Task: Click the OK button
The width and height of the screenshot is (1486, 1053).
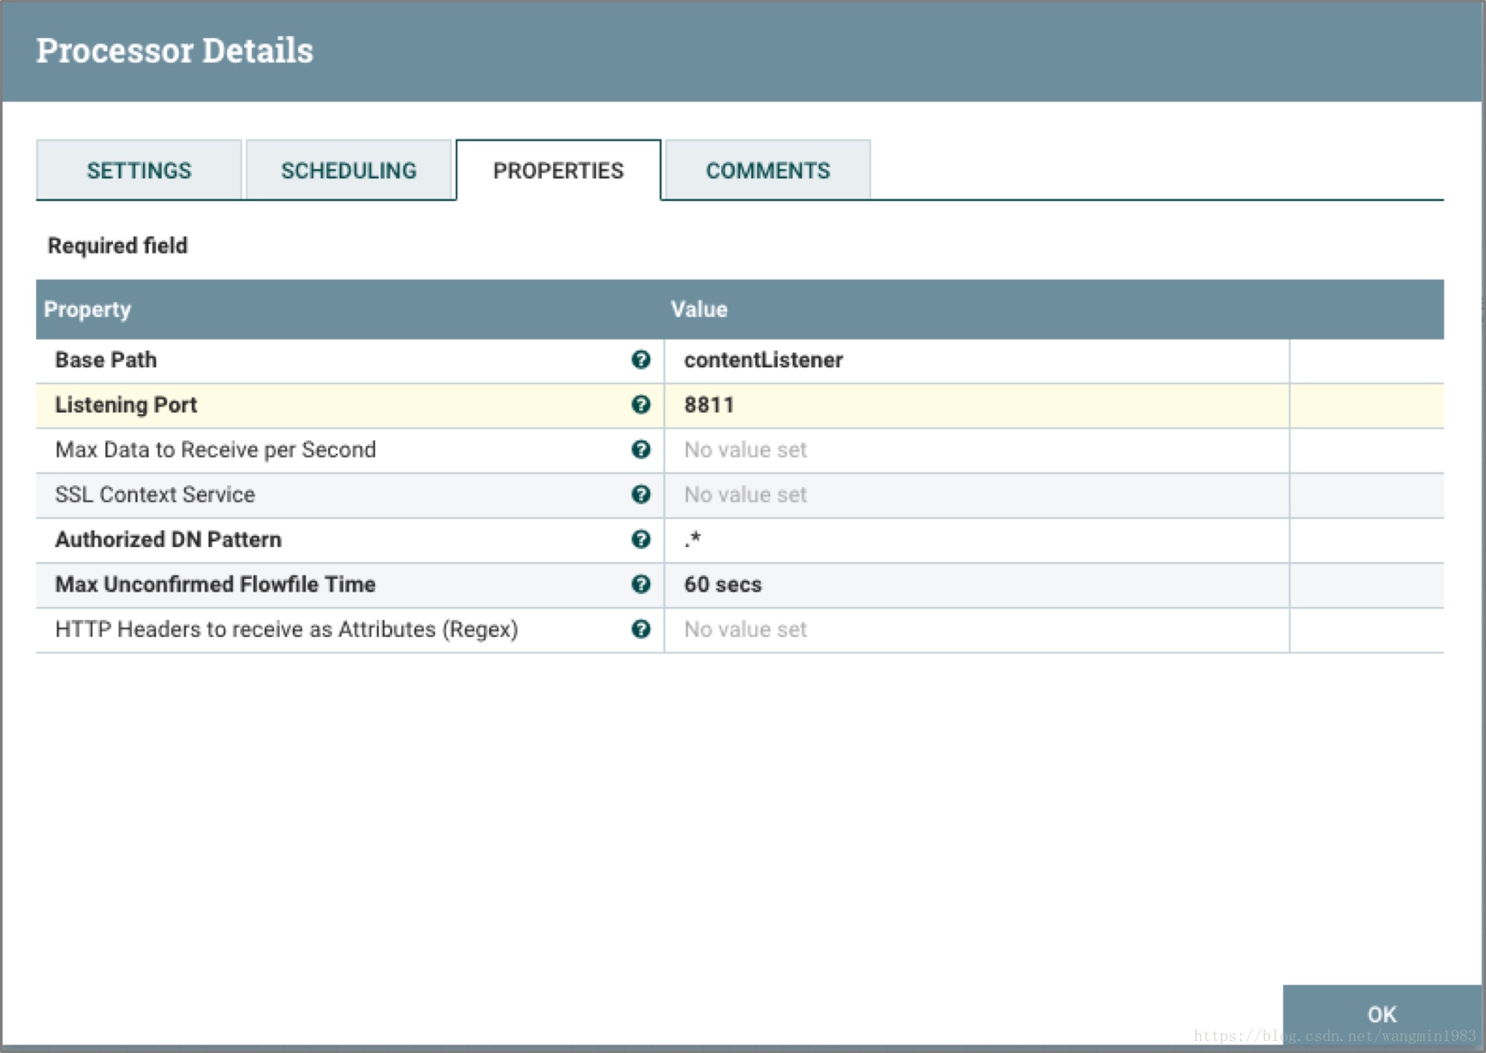Action: pyautogui.click(x=1382, y=1014)
